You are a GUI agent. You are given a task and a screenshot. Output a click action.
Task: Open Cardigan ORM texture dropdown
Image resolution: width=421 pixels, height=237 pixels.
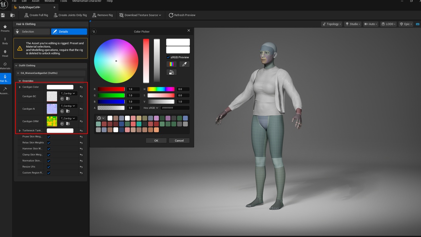tap(68, 118)
